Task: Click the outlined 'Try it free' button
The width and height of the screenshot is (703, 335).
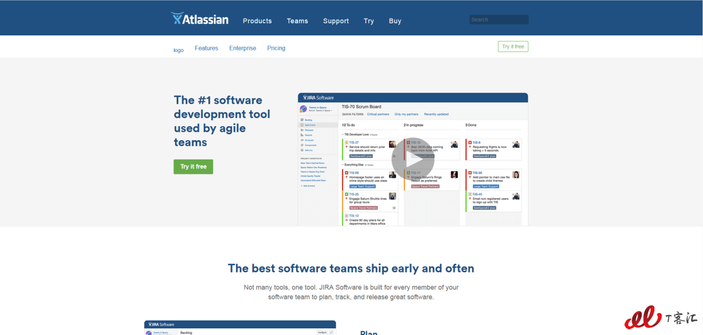Action: (x=513, y=47)
